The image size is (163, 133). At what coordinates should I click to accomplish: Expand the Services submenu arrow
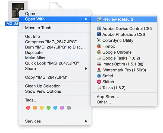click(86, 121)
